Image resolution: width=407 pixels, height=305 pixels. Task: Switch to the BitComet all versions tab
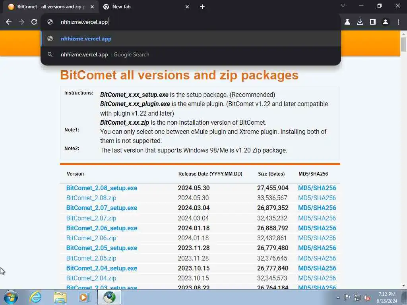50,7
